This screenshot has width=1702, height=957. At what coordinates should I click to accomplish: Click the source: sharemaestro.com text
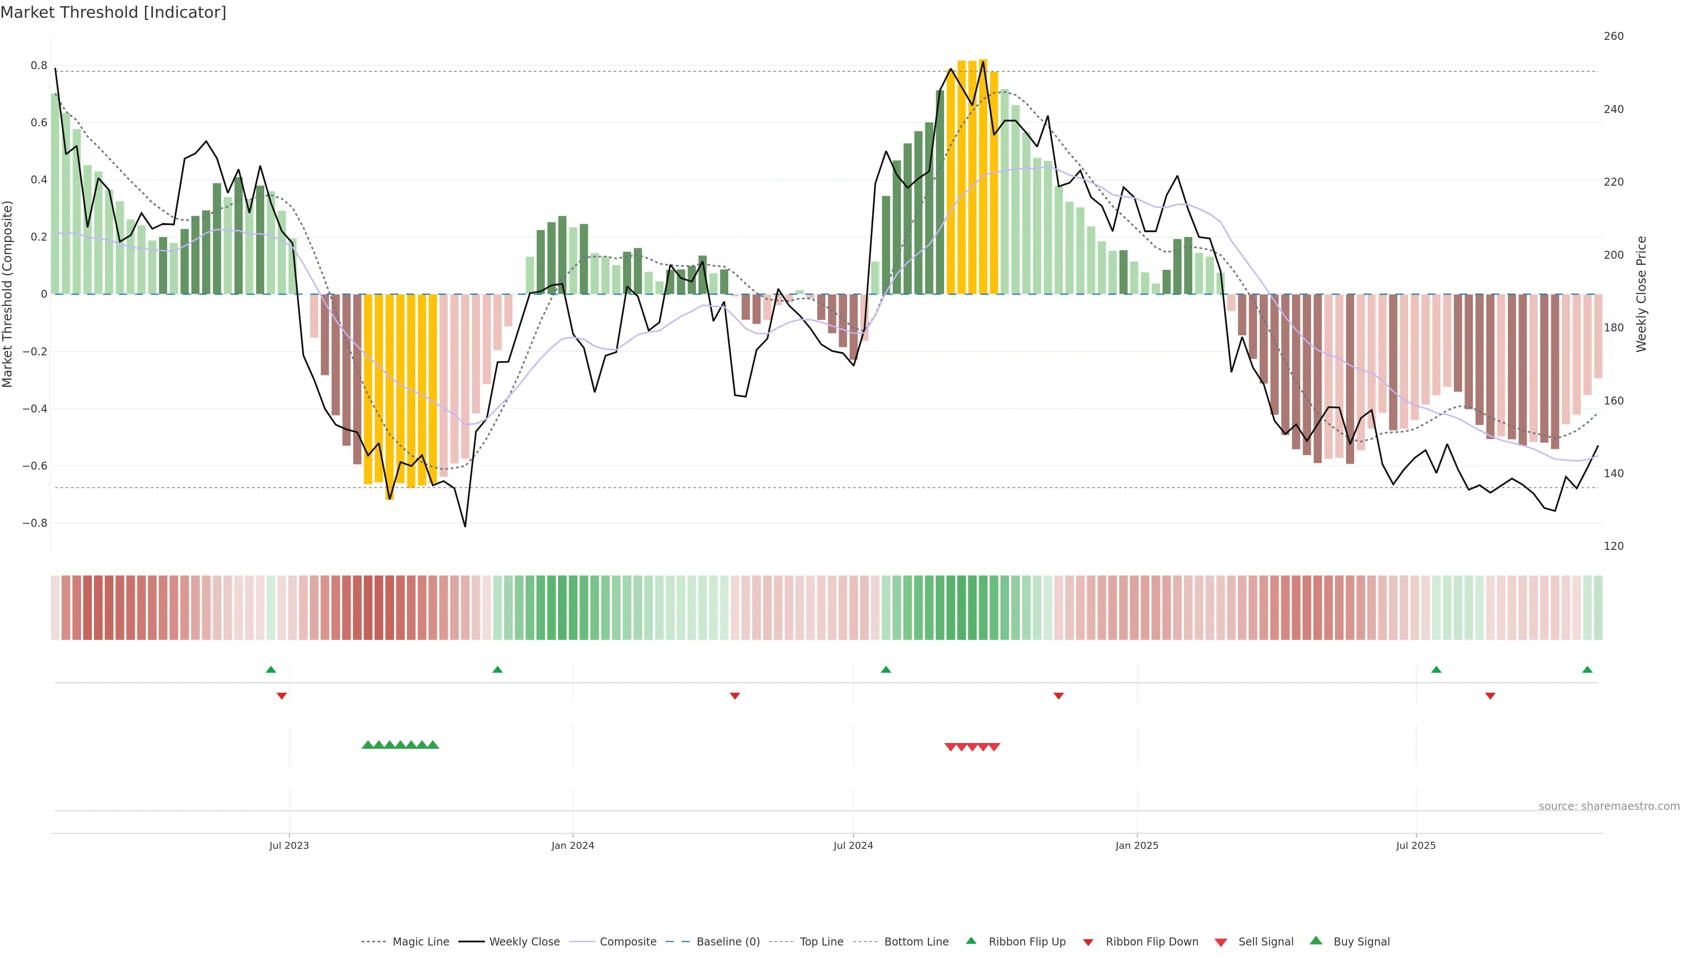point(1609,806)
